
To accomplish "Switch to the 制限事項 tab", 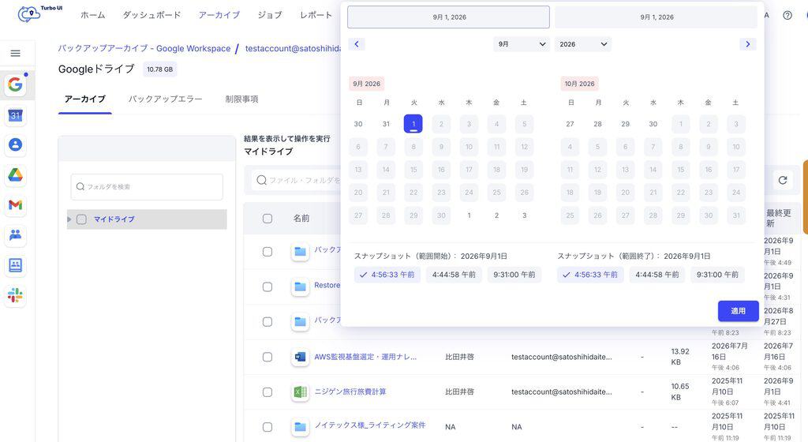I will click(x=241, y=99).
